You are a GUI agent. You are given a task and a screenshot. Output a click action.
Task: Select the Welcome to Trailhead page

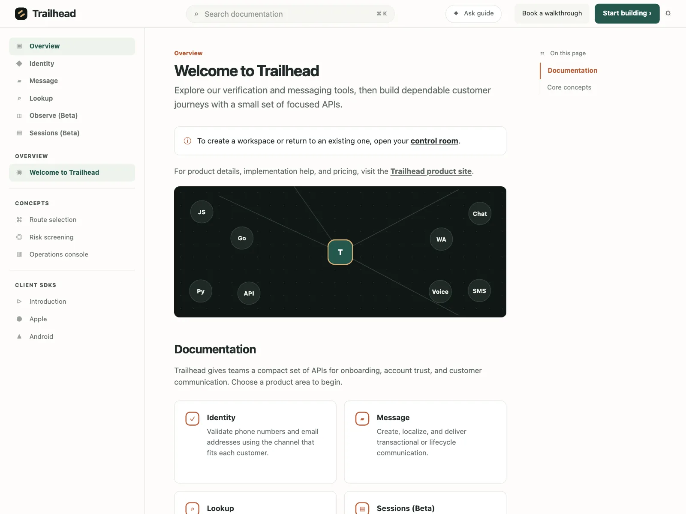point(72,173)
